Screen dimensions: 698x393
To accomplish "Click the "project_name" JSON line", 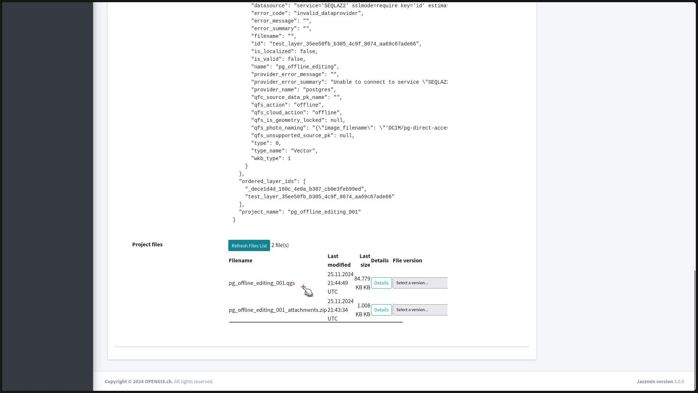I will pos(300,212).
